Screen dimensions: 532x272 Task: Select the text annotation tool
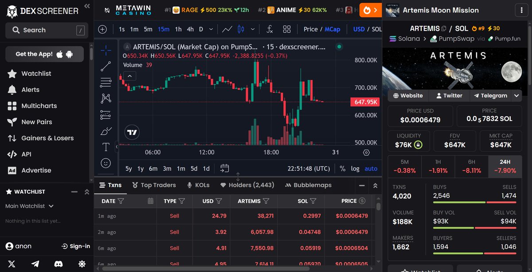tap(106, 147)
